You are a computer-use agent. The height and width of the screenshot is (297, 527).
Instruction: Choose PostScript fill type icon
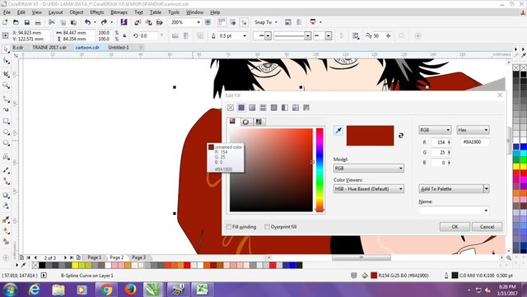coord(306,108)
